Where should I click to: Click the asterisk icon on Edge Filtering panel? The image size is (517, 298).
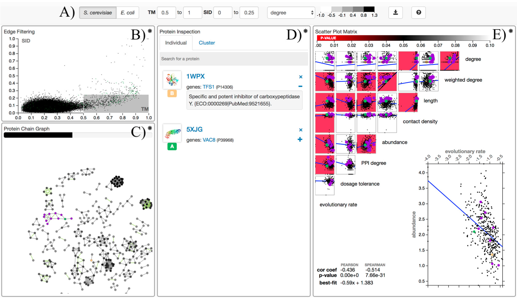pos(150,31)
